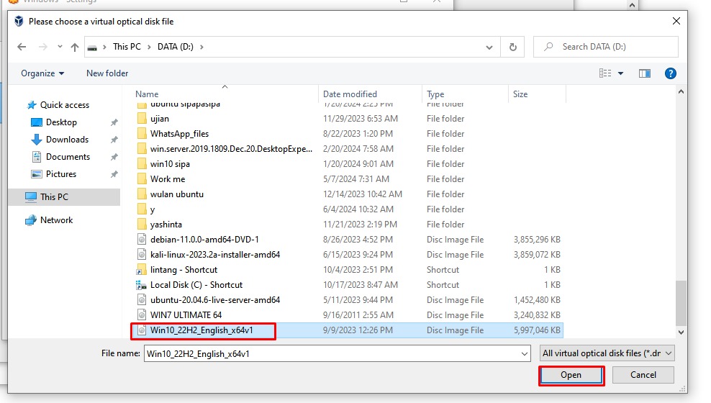711x403 pixels.
Task: Select 'DATA (D:)' in the address breadcrumb
Action: point(176,47)
